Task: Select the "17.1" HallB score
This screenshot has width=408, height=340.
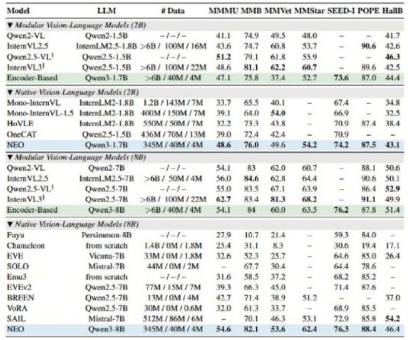Action: pos(392,245)
